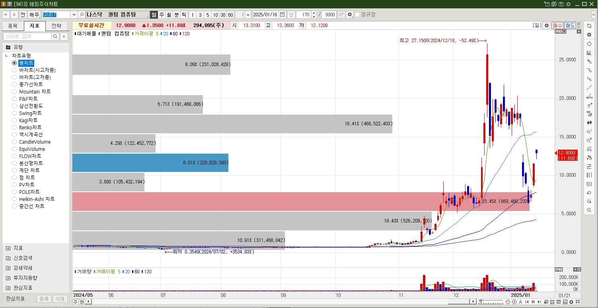This screenshot has height=308, width=598.
Task: Click the blue 매도 sell button
Action: pyautogui.click(x=570, y=25)
